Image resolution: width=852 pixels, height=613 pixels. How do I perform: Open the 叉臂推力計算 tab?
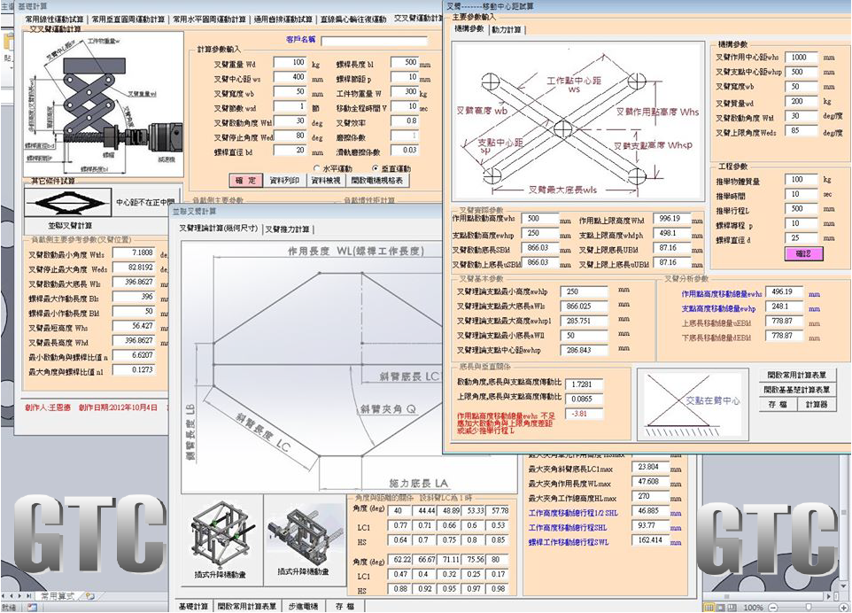coord(288,229)
